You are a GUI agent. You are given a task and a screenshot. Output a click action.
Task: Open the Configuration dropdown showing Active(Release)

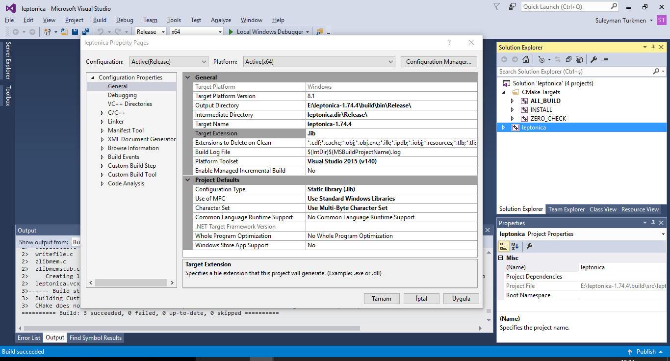tap(169, 62)
